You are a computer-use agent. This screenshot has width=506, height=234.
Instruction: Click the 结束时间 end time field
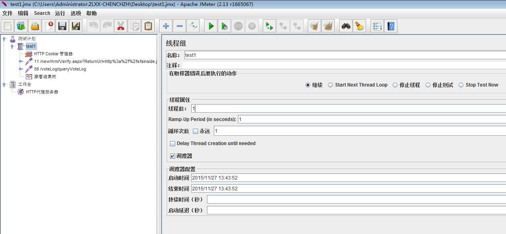tap(348, 188)
